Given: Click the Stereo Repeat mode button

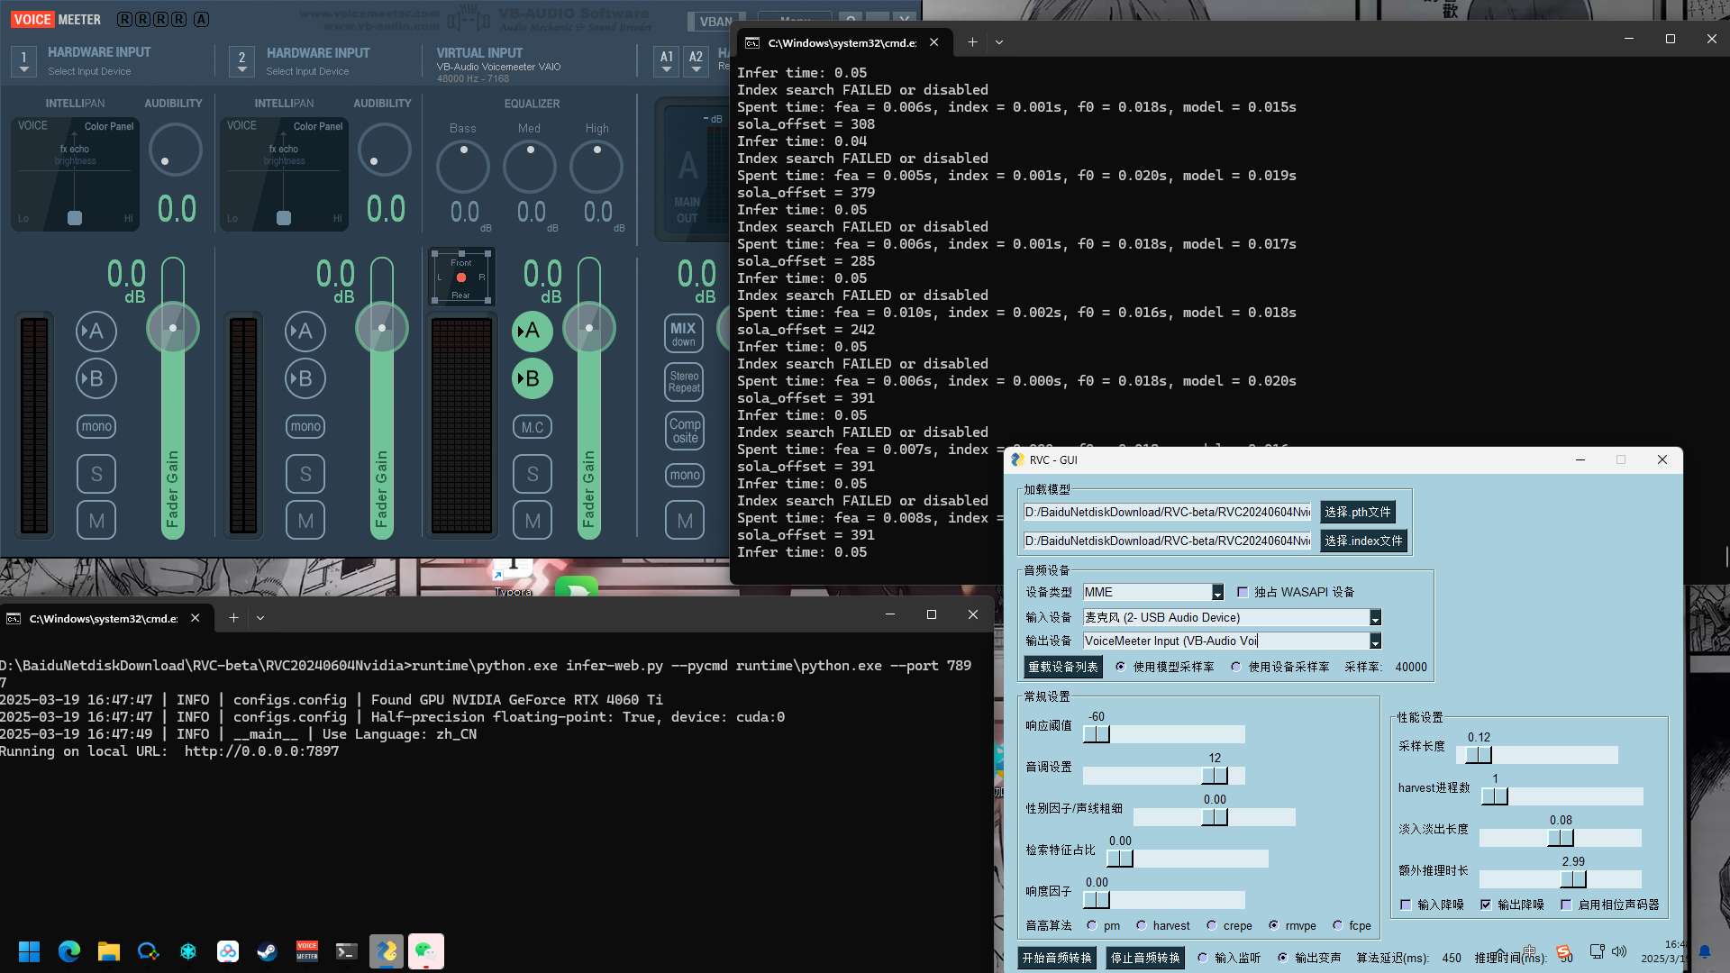Looking at the screenshot, I should click(684, 382).
